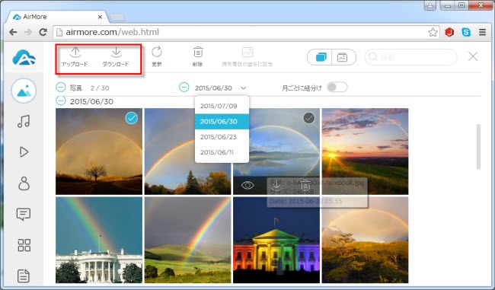Switch to single picture view mode
Image resolution: width=495 pixels, height=290 pixels.
tap(343, 57)
